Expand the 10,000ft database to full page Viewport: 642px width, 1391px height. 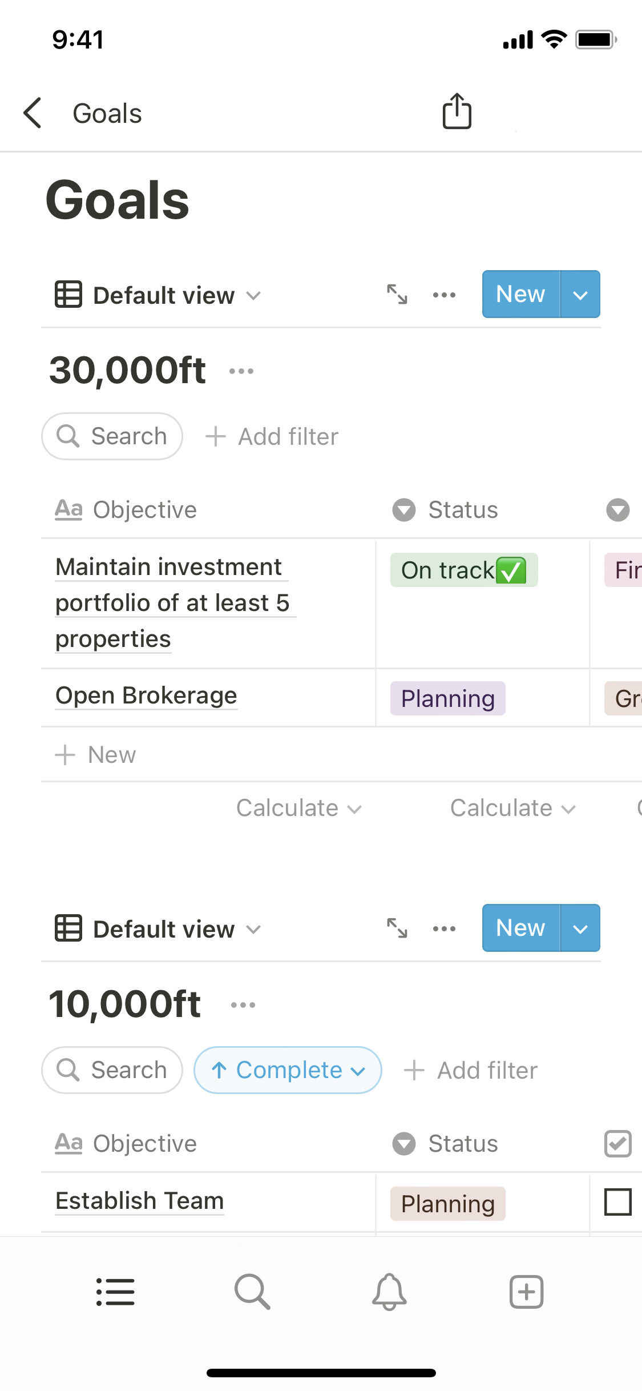397,928
